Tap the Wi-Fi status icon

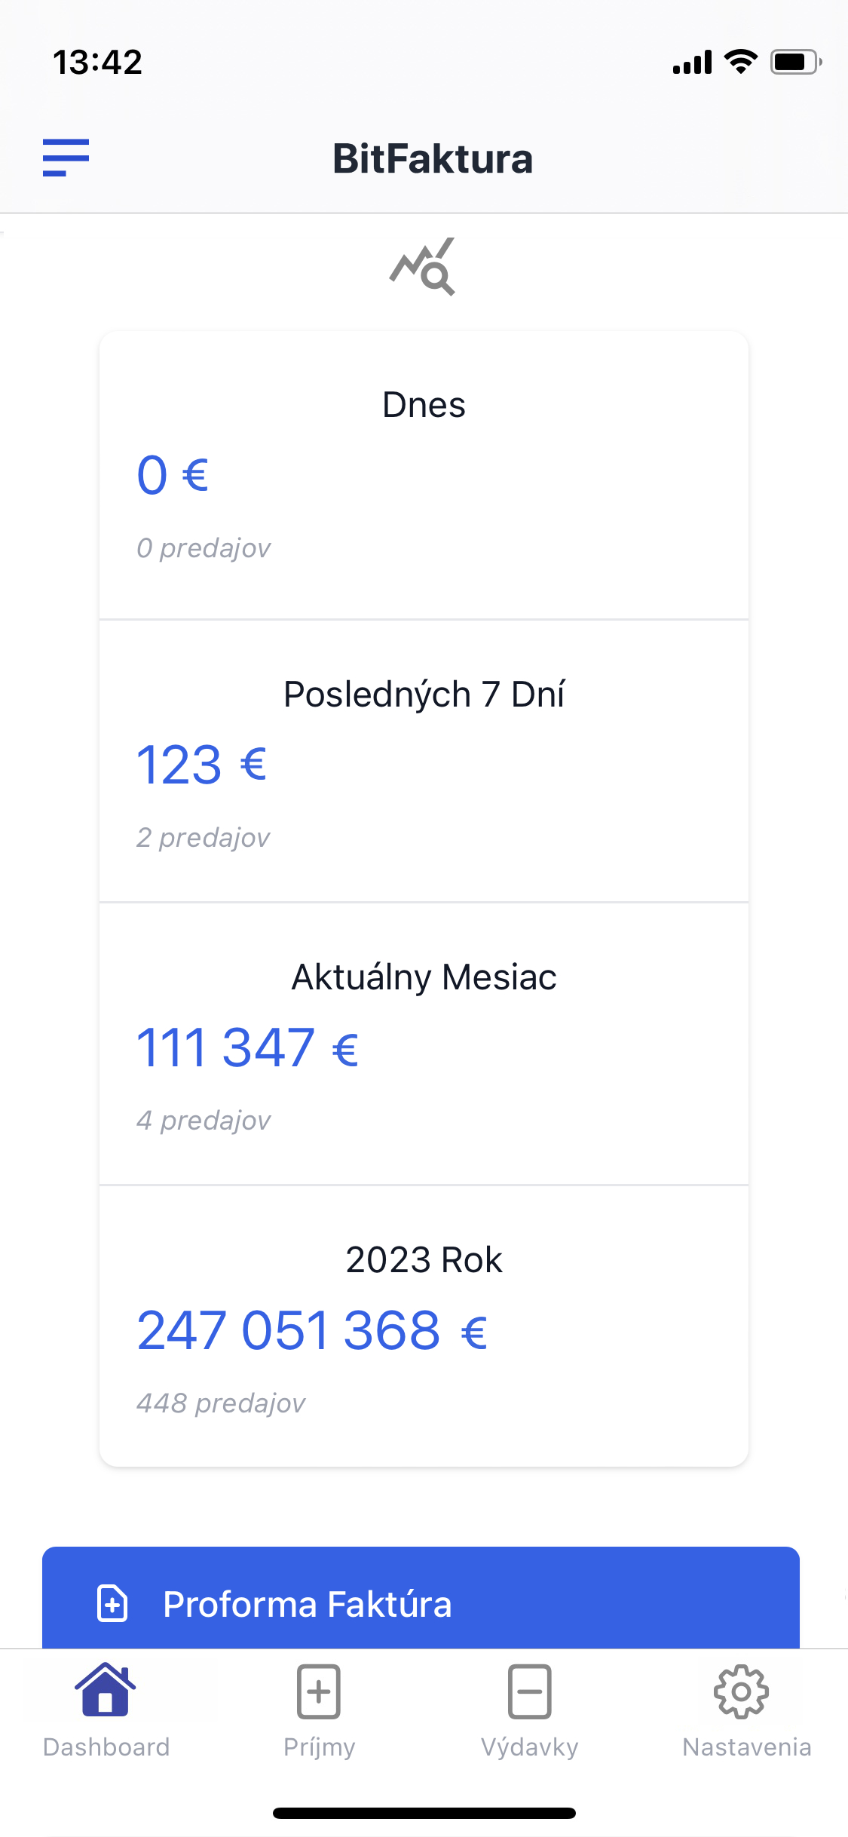[740, 62]
